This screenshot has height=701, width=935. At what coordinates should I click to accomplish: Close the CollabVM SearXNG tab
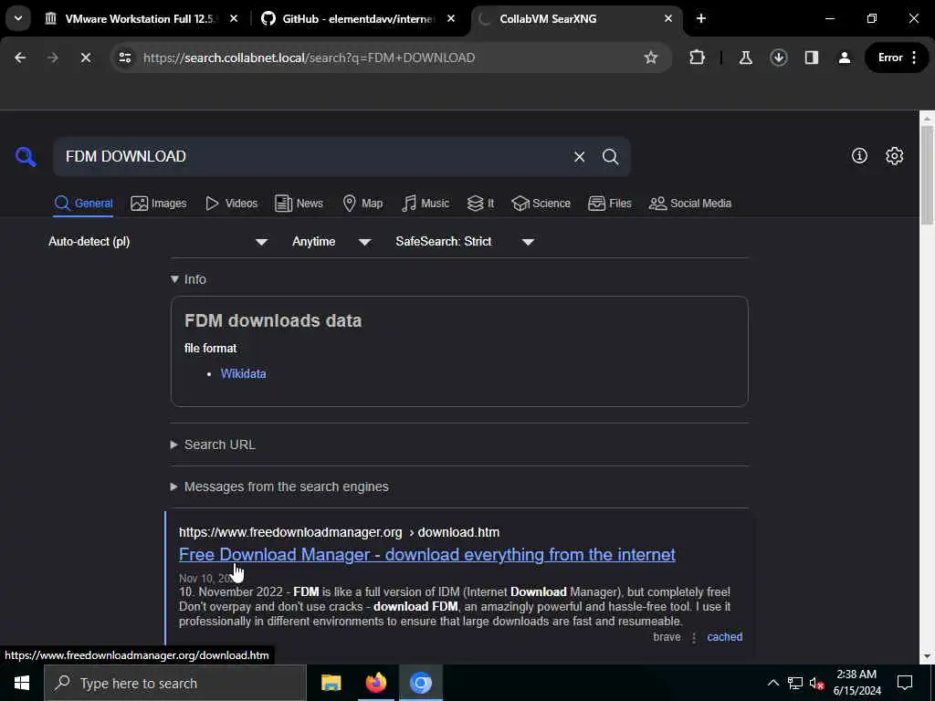click(x=667, y=19)
